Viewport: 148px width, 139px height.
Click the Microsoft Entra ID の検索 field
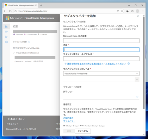(x=101, y=40)
